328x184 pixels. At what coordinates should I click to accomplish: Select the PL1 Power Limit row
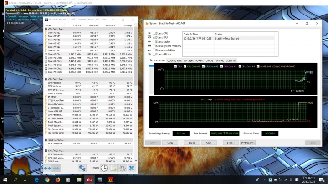click(x=89, y=129)
